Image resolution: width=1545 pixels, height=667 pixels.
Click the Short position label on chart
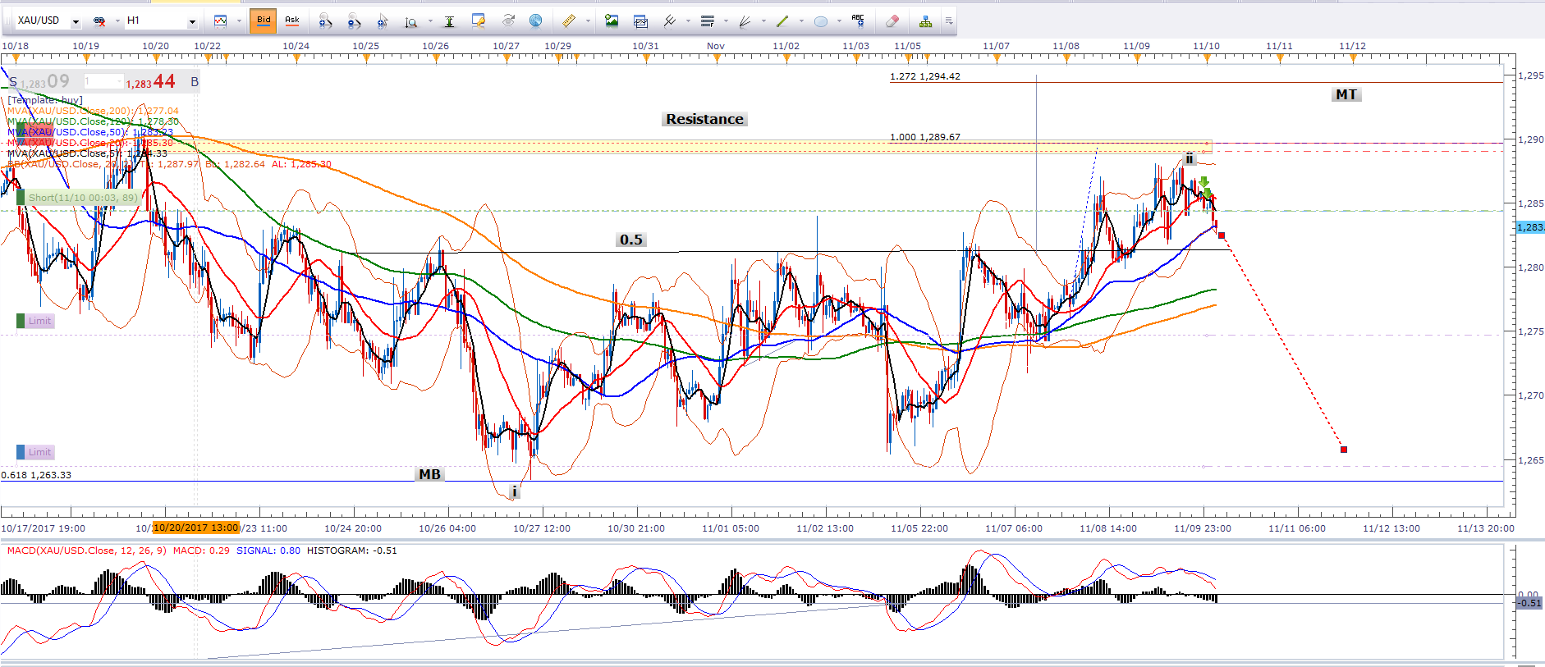82,198
